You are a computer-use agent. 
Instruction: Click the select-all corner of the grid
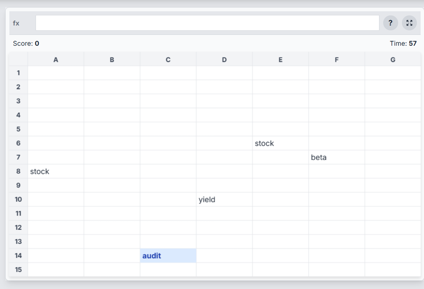point(18,60)
